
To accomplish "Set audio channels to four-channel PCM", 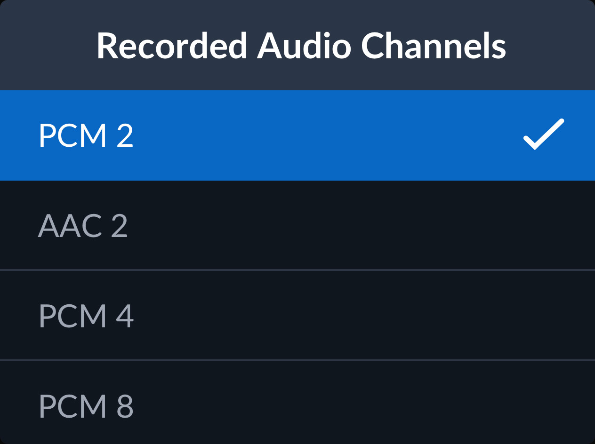I will point(297,316).
